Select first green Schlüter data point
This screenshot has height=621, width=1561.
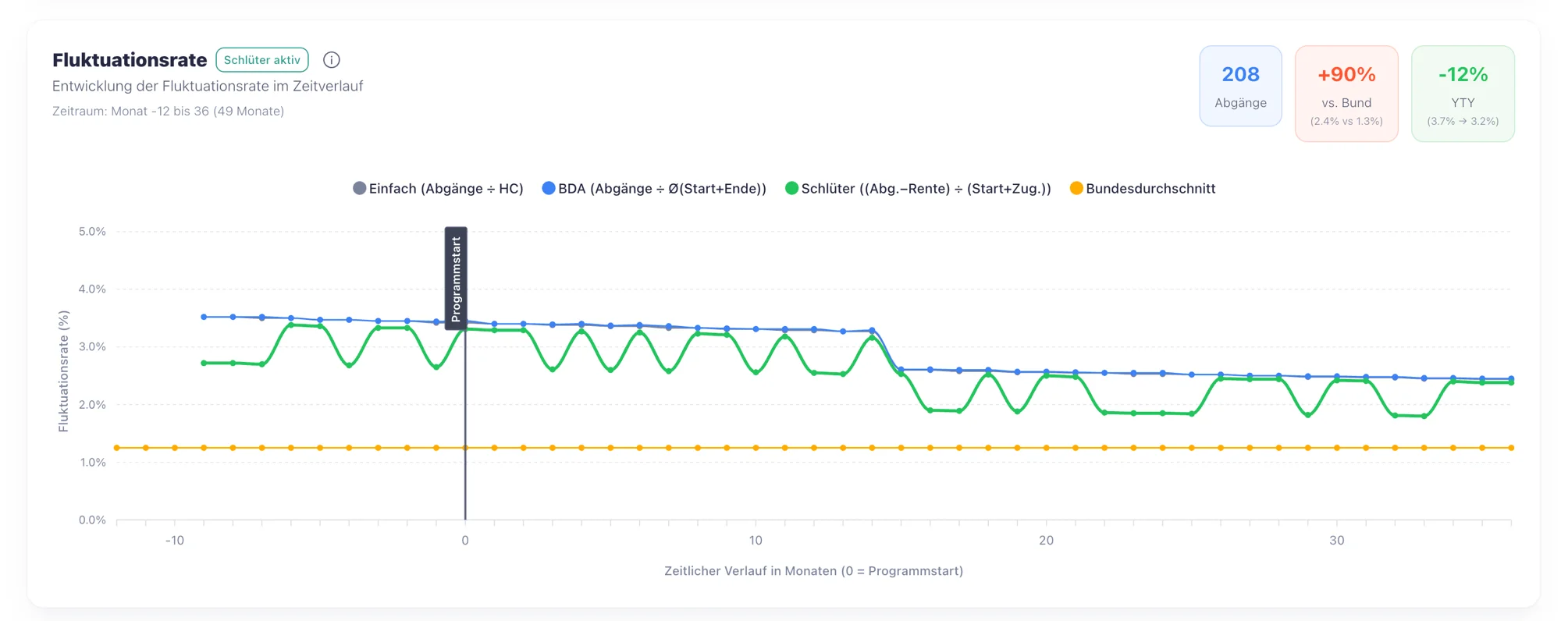[x=204, y=363]
